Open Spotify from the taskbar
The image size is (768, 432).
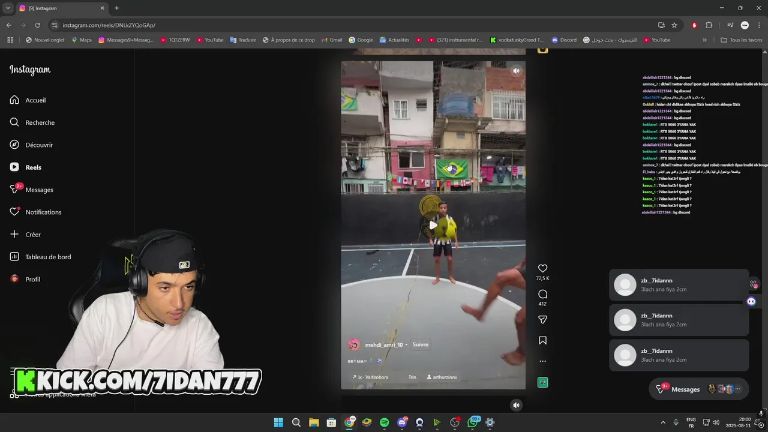[x=384, y=422]
